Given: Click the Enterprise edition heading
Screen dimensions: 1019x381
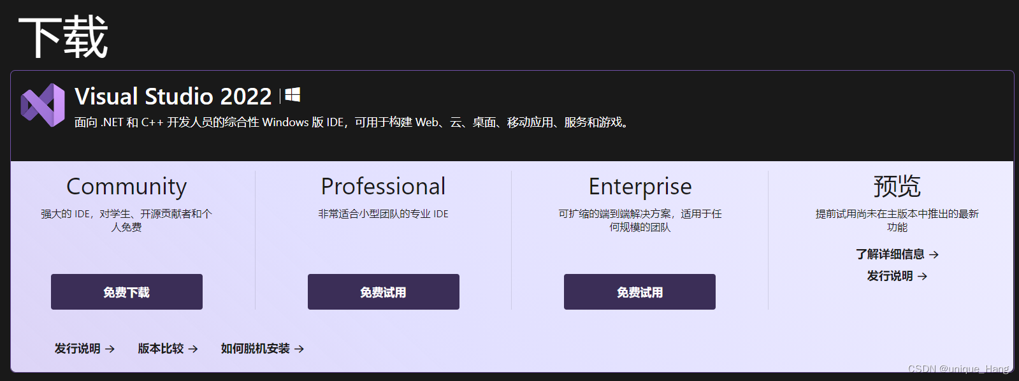Looking at the screenshot, I should (x=640, y=187).
